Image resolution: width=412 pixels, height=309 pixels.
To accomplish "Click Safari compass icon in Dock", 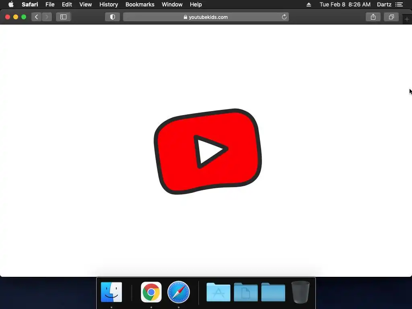I will [x=178, y=292].
